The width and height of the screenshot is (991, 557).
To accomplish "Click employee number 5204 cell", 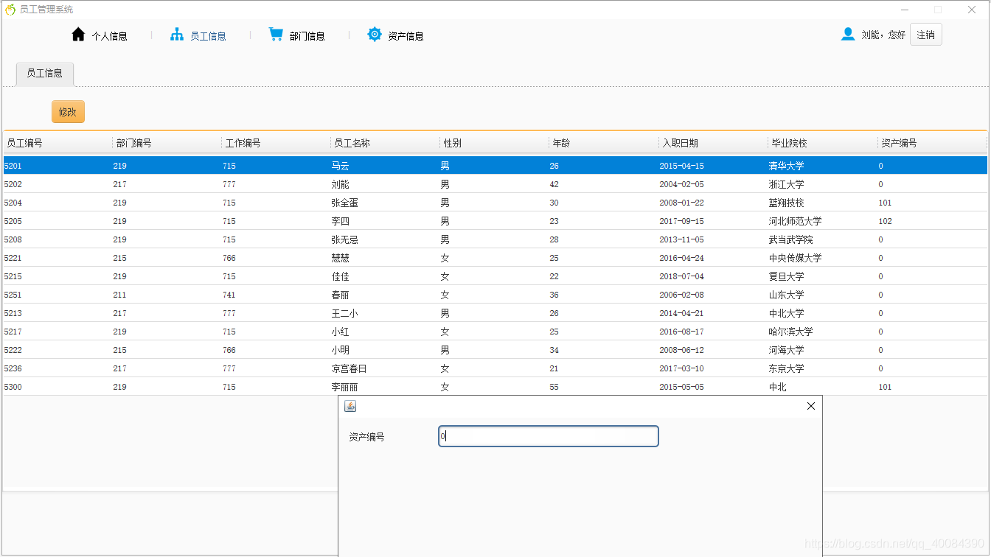I will click(x=58, y=203).
